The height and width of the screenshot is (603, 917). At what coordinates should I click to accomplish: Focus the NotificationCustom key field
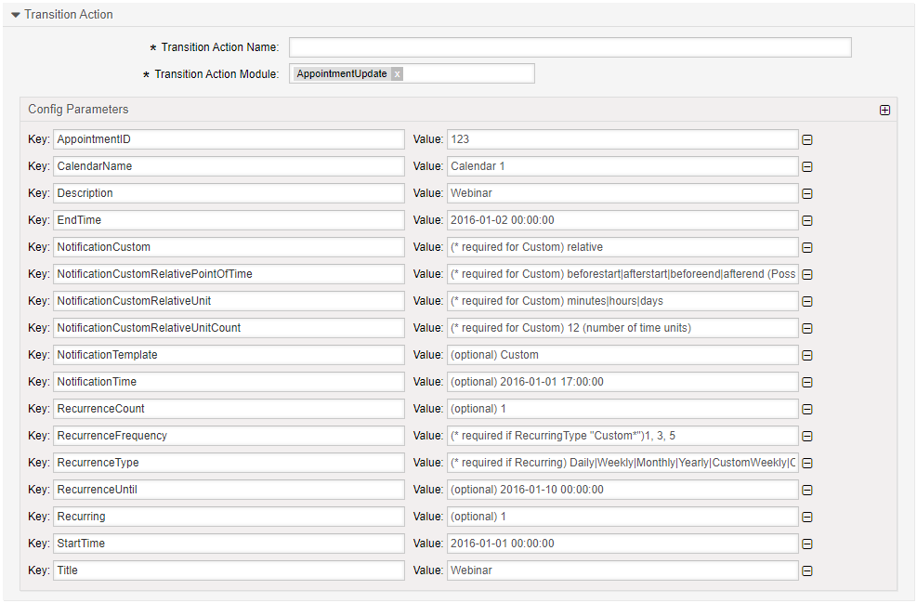(228, 247)
